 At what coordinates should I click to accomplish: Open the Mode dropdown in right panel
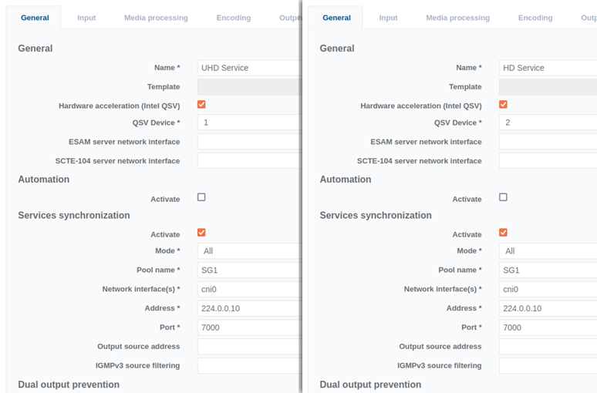pyautogui.click(x=548, y=251)
